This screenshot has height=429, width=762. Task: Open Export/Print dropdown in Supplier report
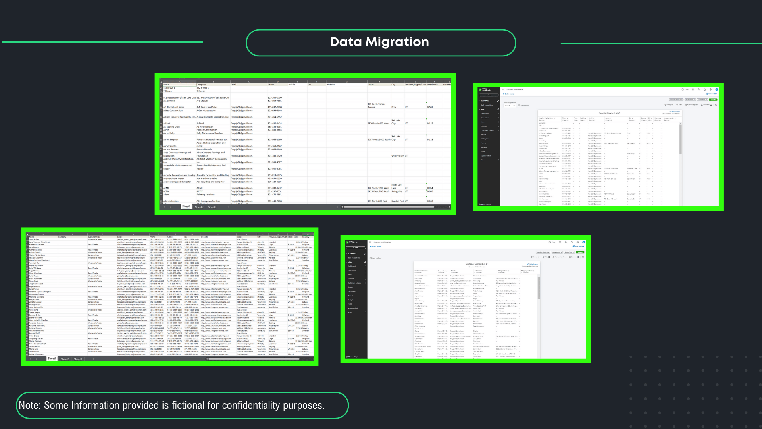tap(702, 100)
